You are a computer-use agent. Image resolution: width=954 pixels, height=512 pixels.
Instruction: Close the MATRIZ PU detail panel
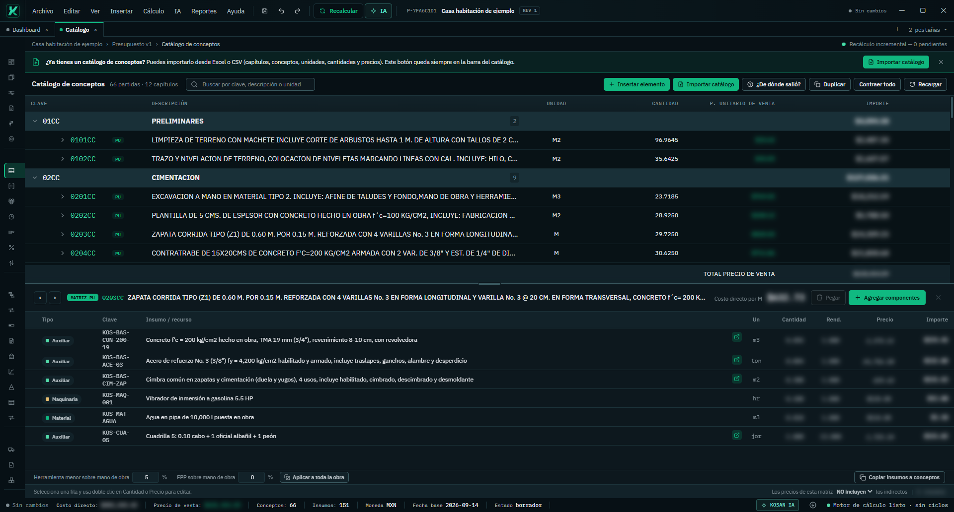pyautogui.click(x=938, y=298)
